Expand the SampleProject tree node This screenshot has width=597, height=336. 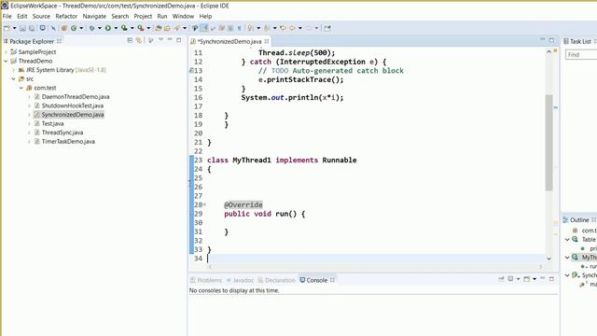click(x=6, y=52)
